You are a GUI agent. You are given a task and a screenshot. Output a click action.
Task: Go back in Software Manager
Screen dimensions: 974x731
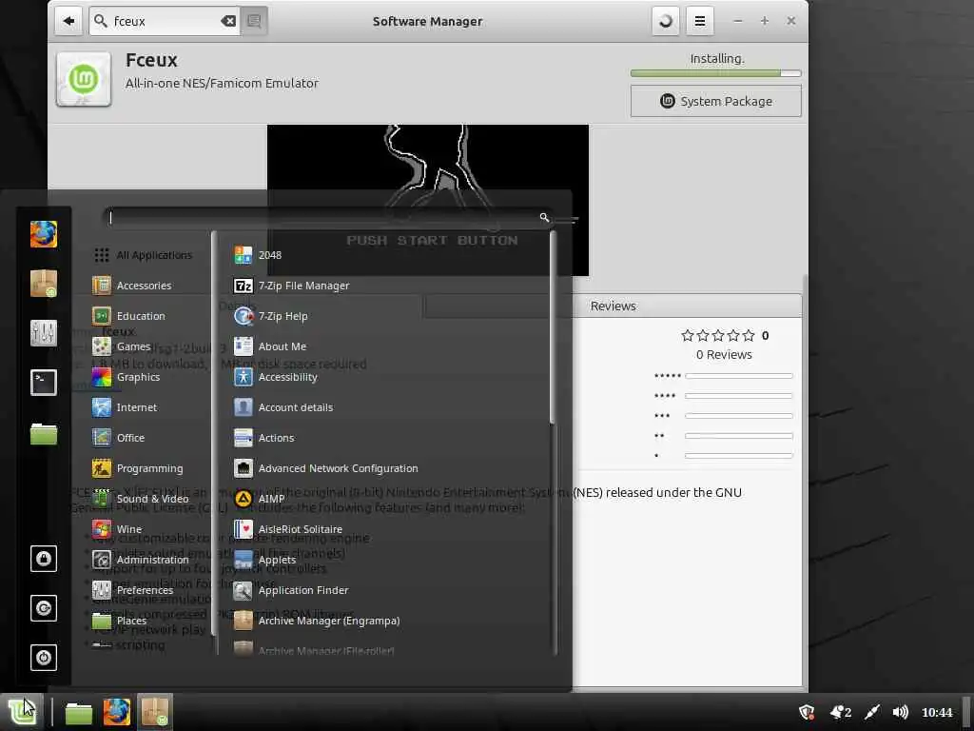[x=68, y=21]
